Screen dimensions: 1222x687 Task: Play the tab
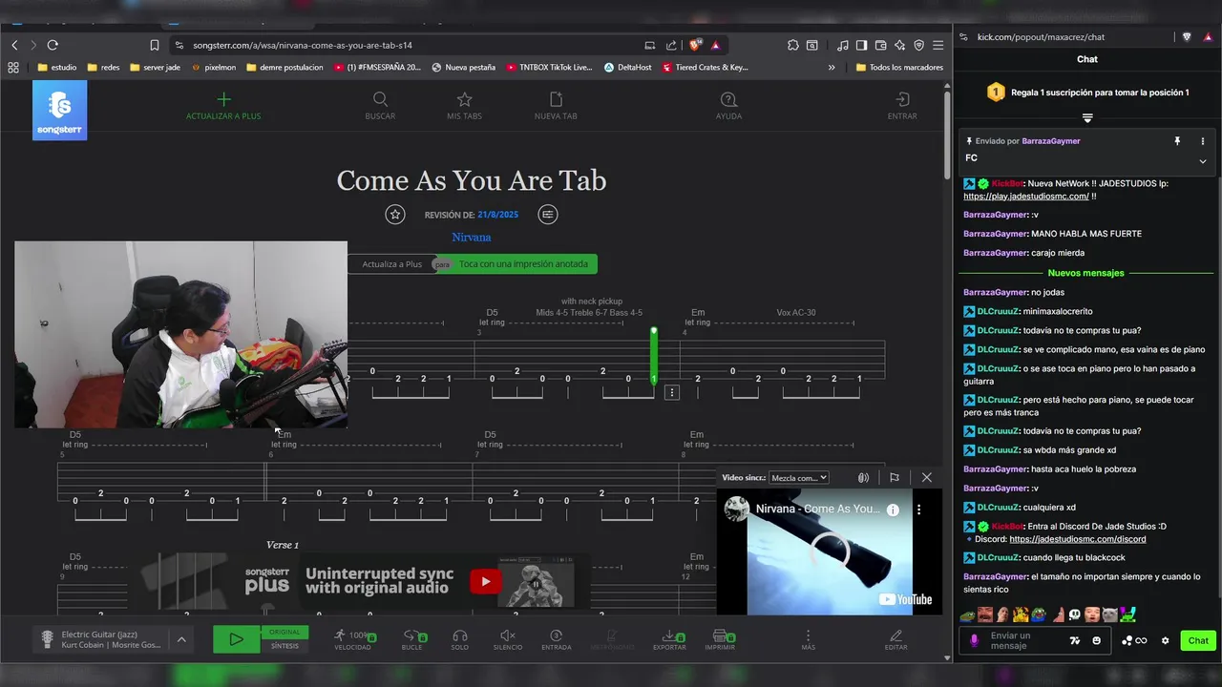[236, 639]
